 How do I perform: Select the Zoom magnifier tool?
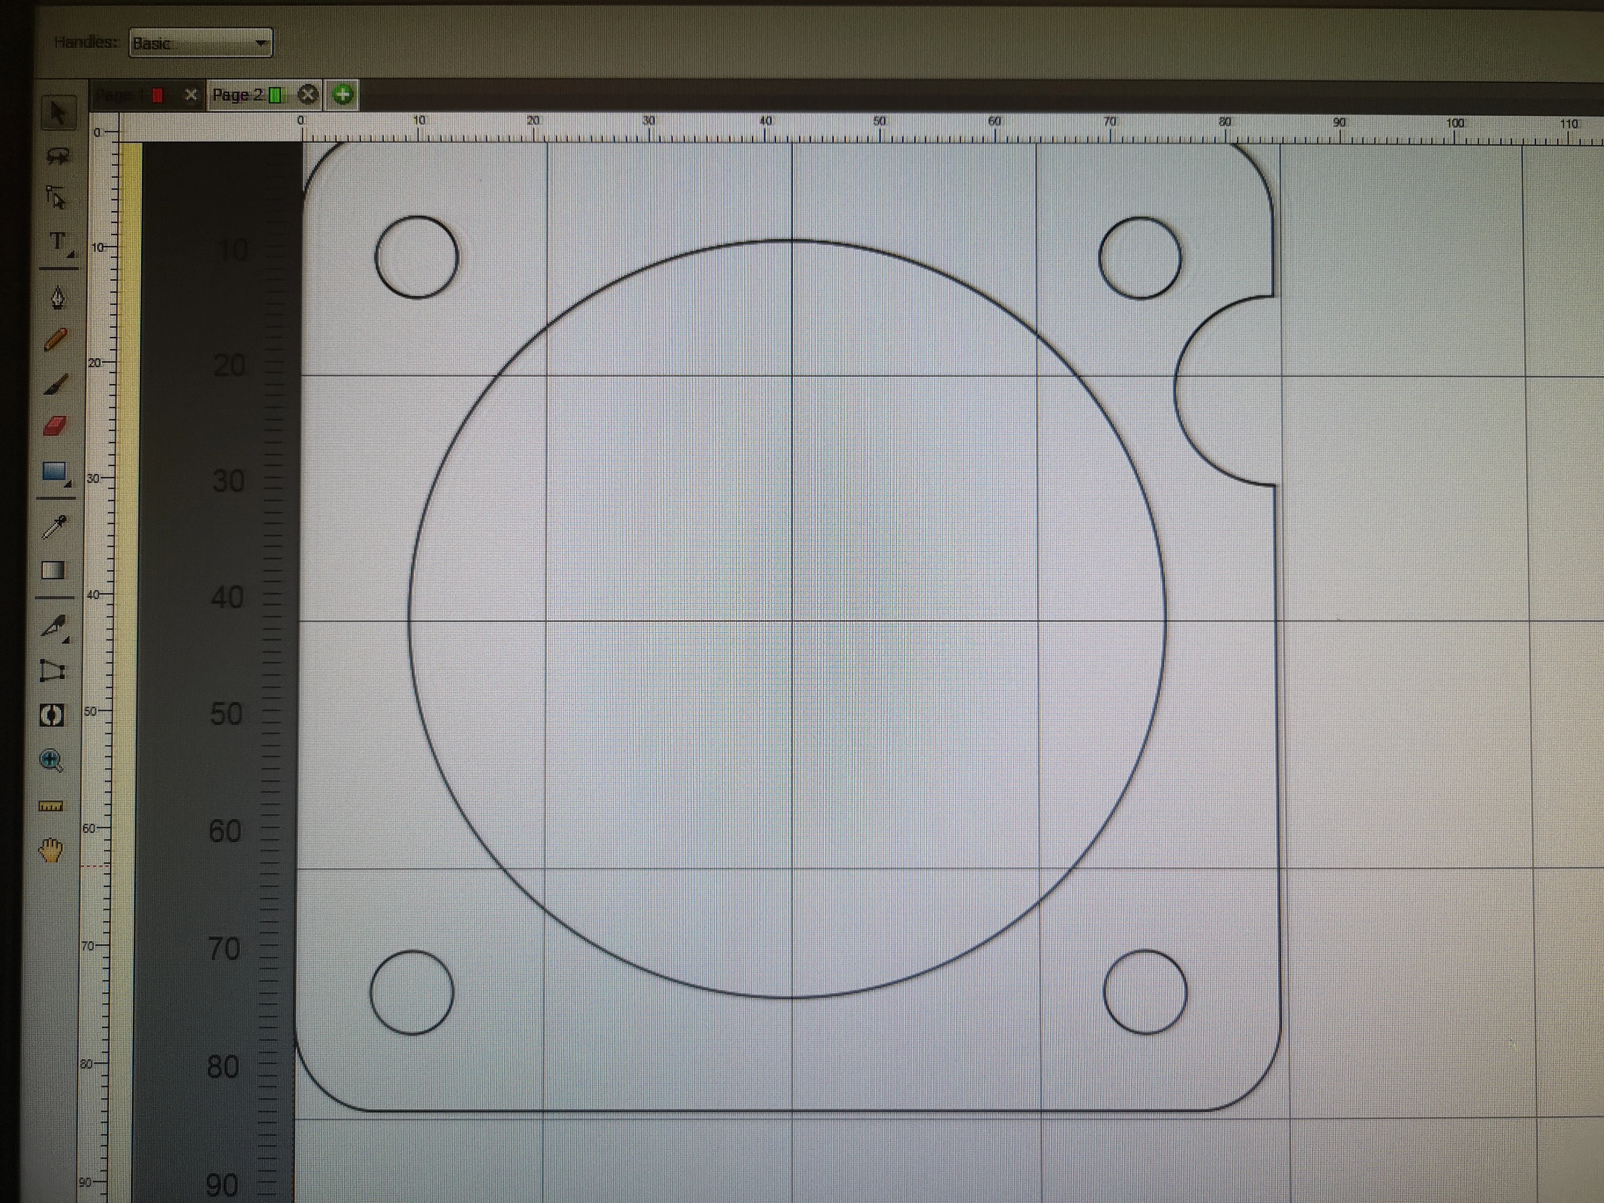(51, 760)
